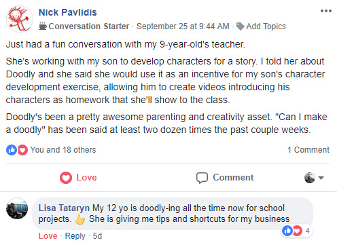View the four reactions on Lisa's comment
The width and height of the screenshot is (337, 247).
(x=296, y=231)
